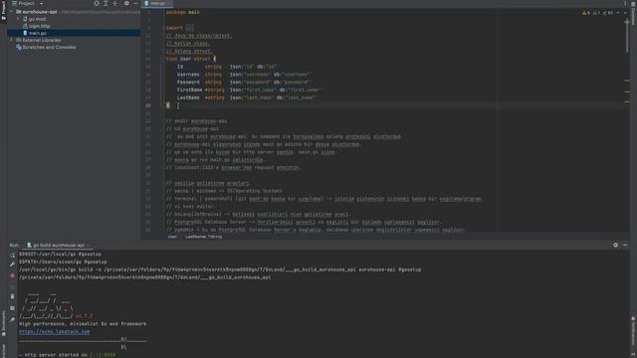
Task: Close the go build eurohouse-api run tab
Action: click(x=89, y=246)
